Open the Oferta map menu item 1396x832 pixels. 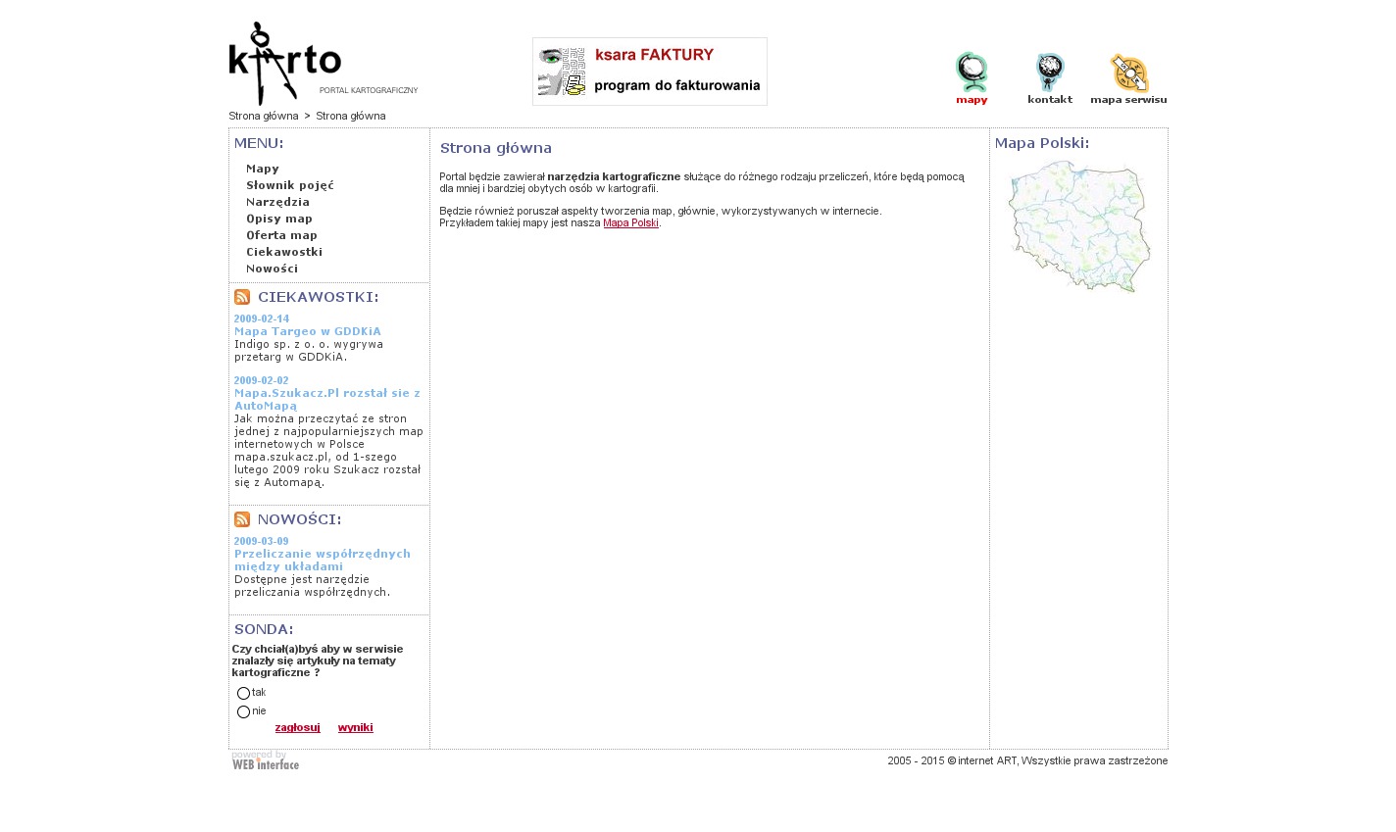click(281, 235)
